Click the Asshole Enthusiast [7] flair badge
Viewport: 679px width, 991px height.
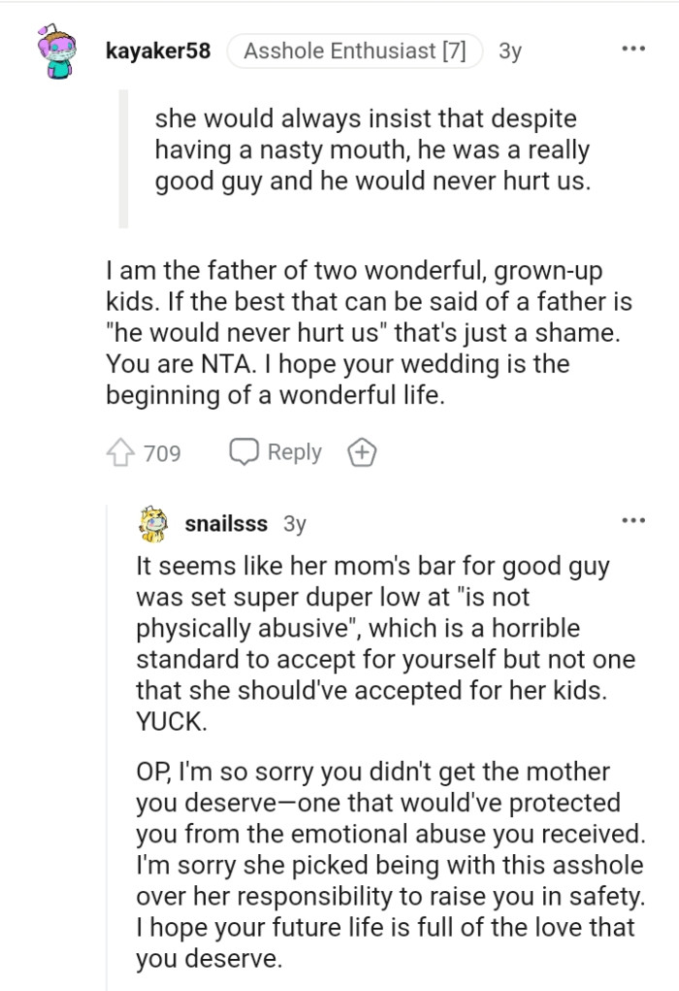tap(356, 50)
